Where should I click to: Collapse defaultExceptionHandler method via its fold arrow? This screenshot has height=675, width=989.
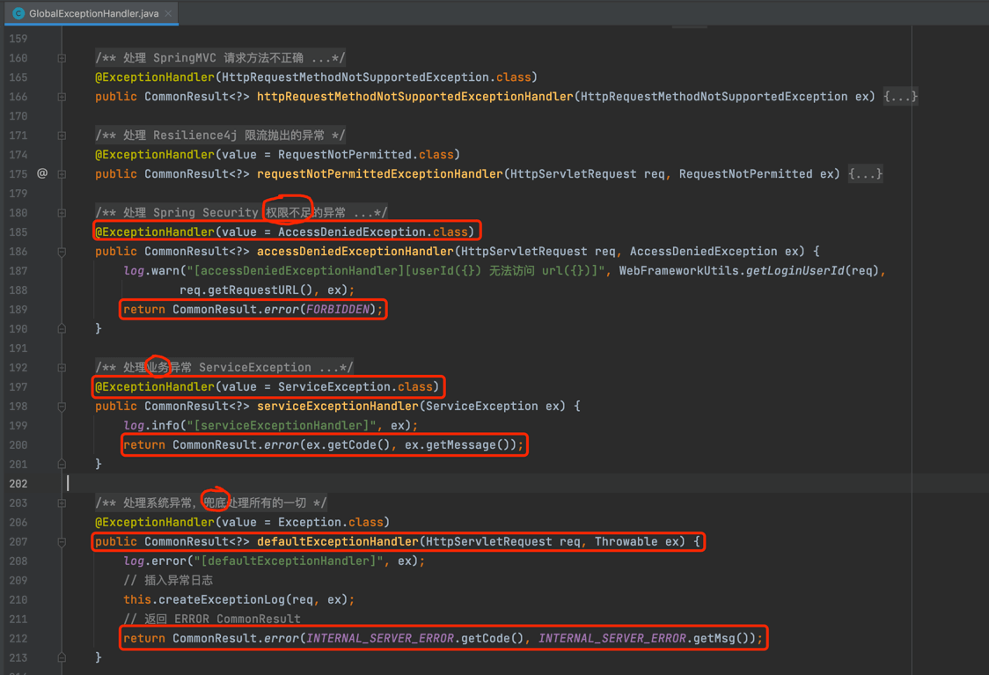pos(60,542)
